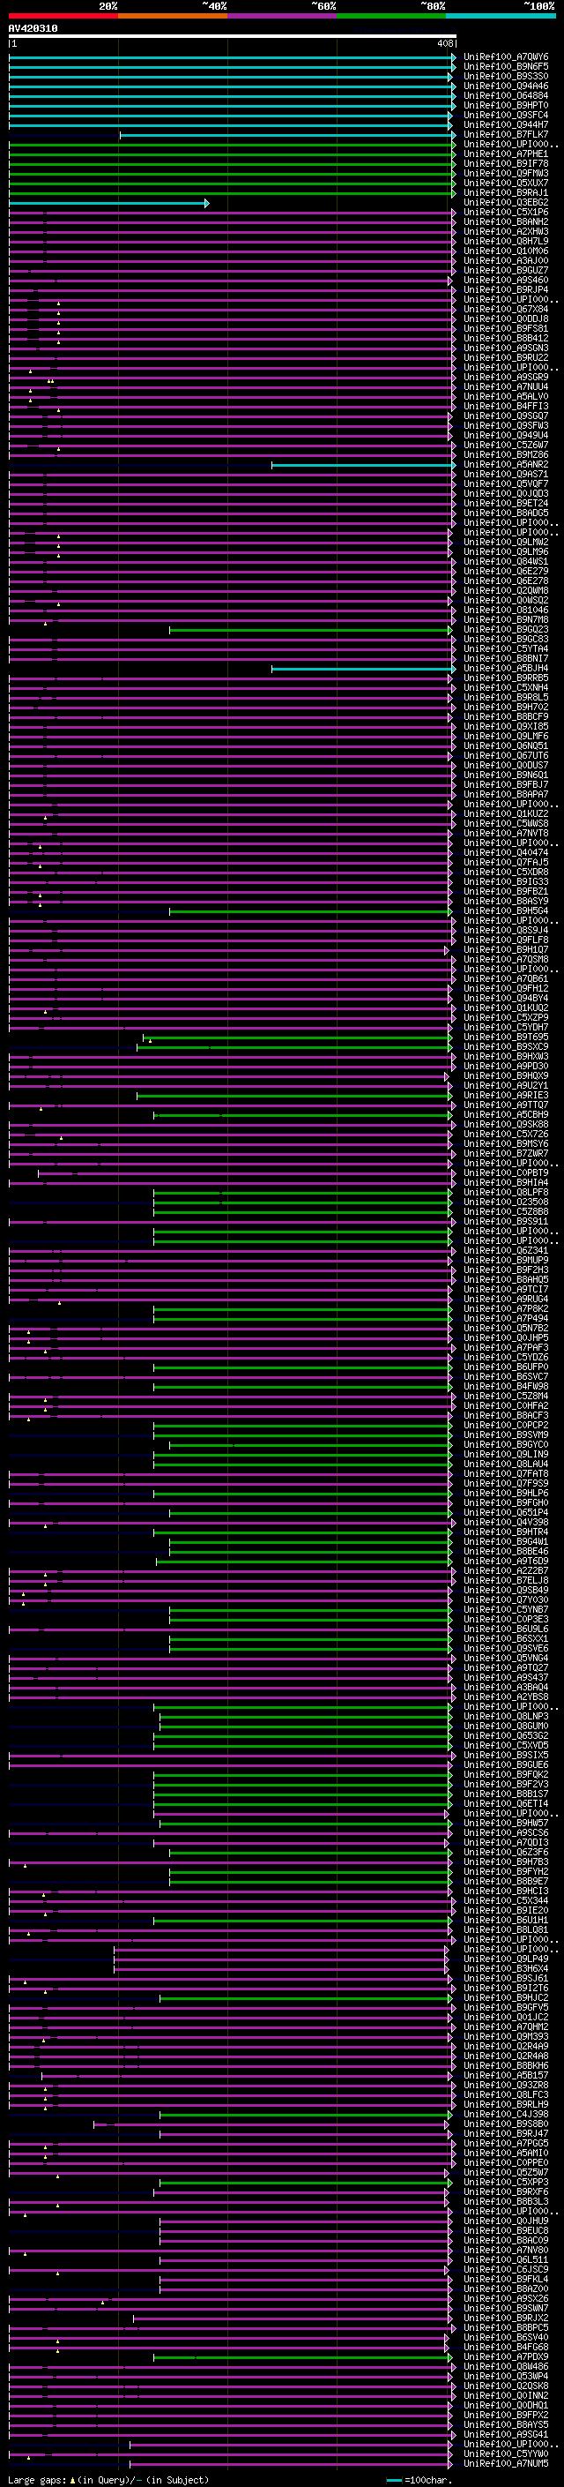Viewport: 564px width, 2487px height.
Task: Select the UniRef100_A9RIE3 label
Action: (506, 1096)
